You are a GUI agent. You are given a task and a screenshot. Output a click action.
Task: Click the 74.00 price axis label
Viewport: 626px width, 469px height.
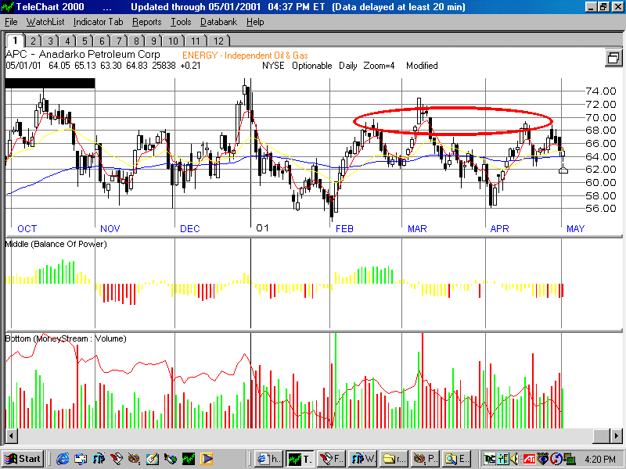point(601,91)
